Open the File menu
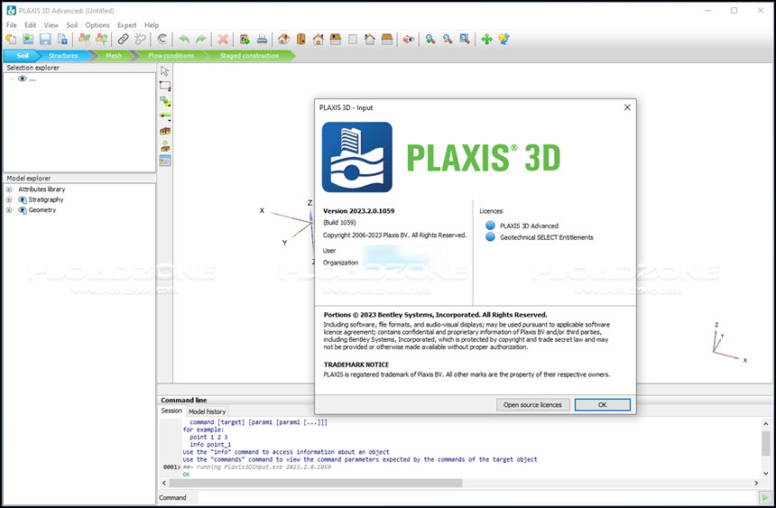The image size is (776, 508). pyautogui.click(x=12, y=24)
